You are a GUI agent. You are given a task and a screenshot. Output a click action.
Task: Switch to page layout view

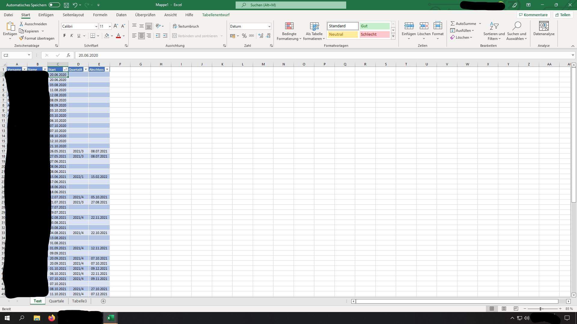pos(504,308)
